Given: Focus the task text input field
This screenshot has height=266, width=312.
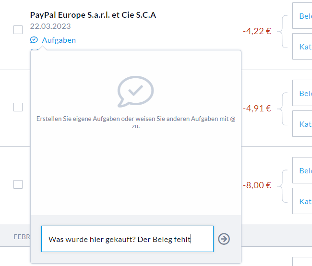Looking at the screenshot, I should pos(127,239).
